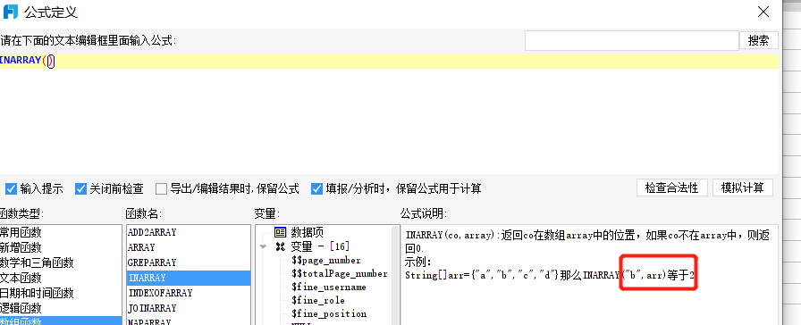Image resolution: width=801 pixels, height=325 pixels.
Task: Click the 检查合法性 button
Action: (x=671, y=187)
